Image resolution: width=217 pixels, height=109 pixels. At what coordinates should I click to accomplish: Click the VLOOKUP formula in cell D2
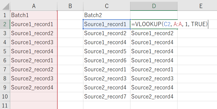coord(169,24)
